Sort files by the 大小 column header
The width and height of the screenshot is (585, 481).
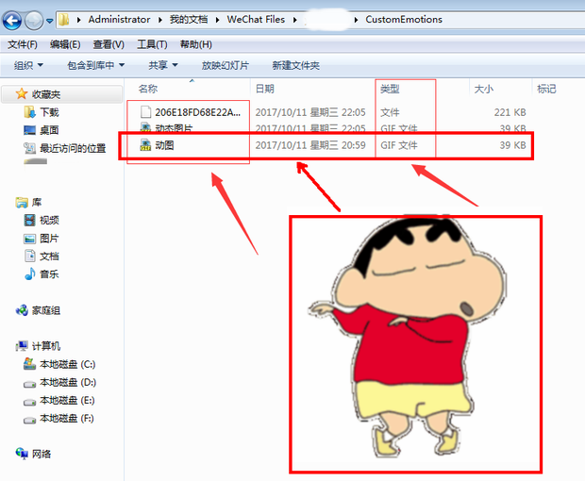click(483, 89)
